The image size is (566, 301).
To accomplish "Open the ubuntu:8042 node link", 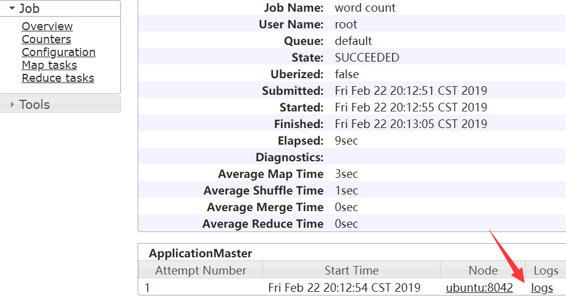I will point(479,287).
